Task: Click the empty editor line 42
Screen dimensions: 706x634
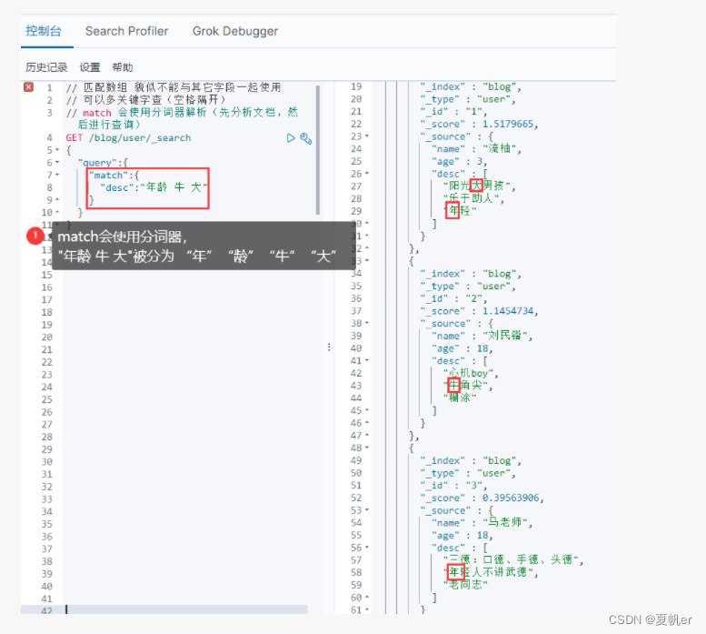Action: coord(186,609)
